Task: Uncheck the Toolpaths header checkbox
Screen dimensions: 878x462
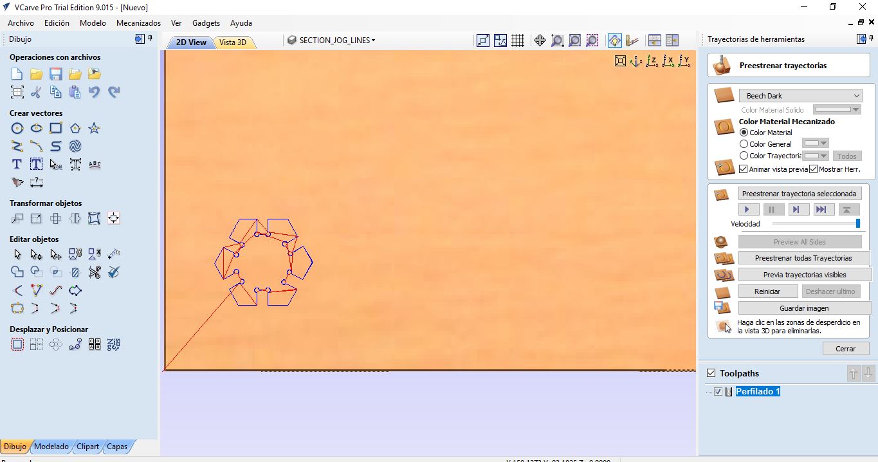Action: coord(711,373)
